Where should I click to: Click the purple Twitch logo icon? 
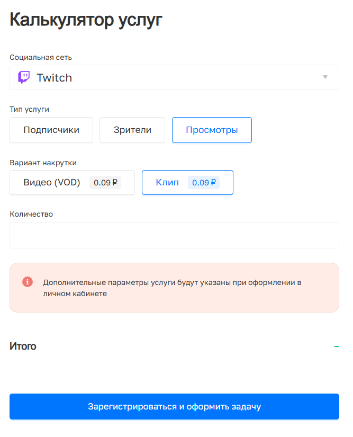point(24,78)
